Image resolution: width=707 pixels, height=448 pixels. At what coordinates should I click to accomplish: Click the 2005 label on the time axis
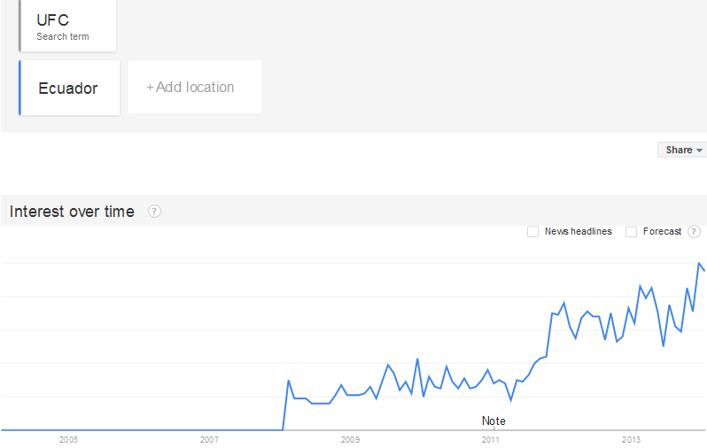(x=69, y=439)
